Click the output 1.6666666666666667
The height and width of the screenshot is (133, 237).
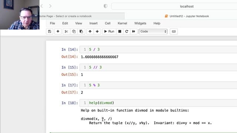[100, 57]
